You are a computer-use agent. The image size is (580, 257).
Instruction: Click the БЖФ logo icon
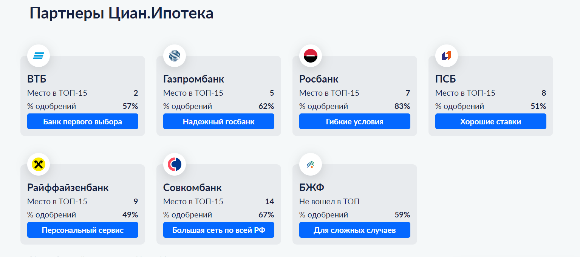click(310, 164)
